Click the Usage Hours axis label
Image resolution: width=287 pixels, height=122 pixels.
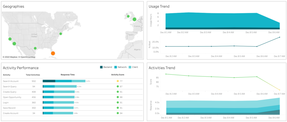pyautogui.click(x=151, y=20)
